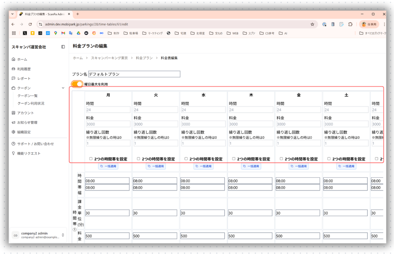394x254 pixels.
Task: Bookmark this page with the star icon
Action: 312,25
